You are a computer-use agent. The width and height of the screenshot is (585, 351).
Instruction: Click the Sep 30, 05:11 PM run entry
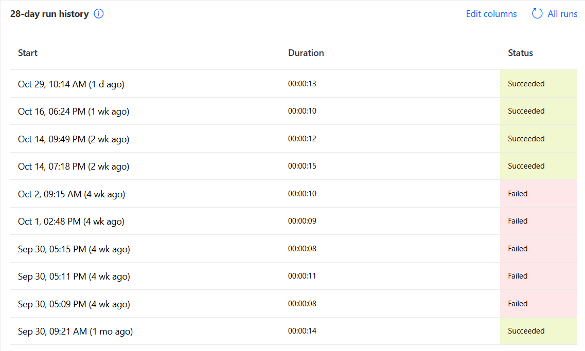tap(74, 276)
